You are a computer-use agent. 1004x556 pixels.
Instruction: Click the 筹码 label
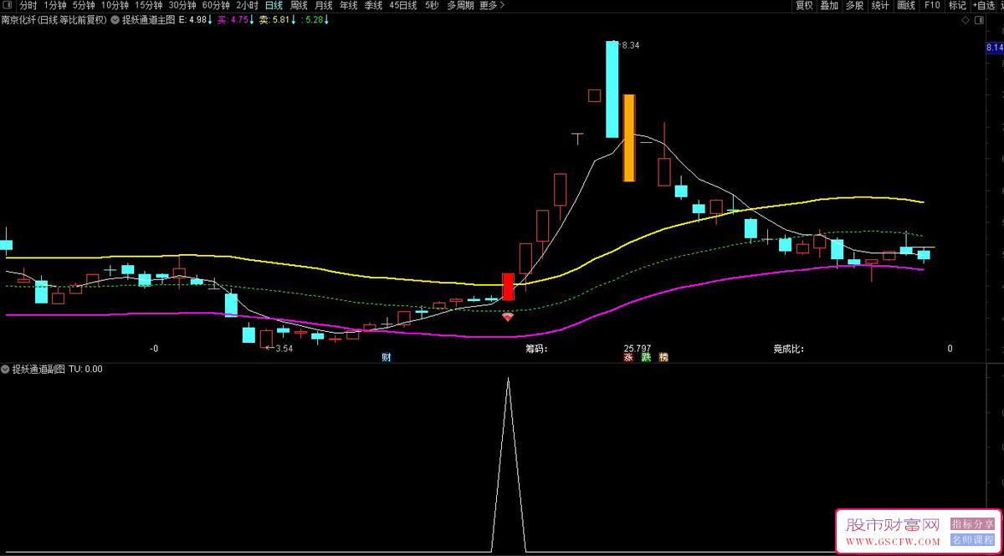pos(536,349)
